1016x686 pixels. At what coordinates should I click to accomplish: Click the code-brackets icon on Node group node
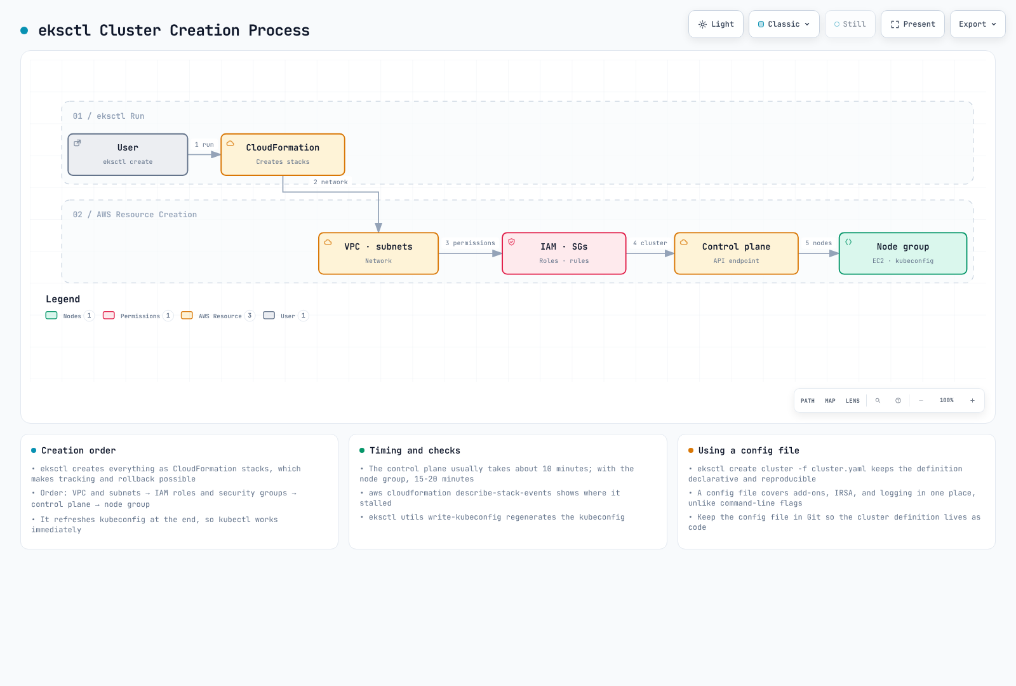point(848,243)
